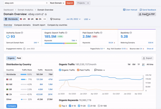This screenshot has height=109, width=161.
Task: Star ebay.com as favorite
Action: pyautogui.click(x=46, y=14)
